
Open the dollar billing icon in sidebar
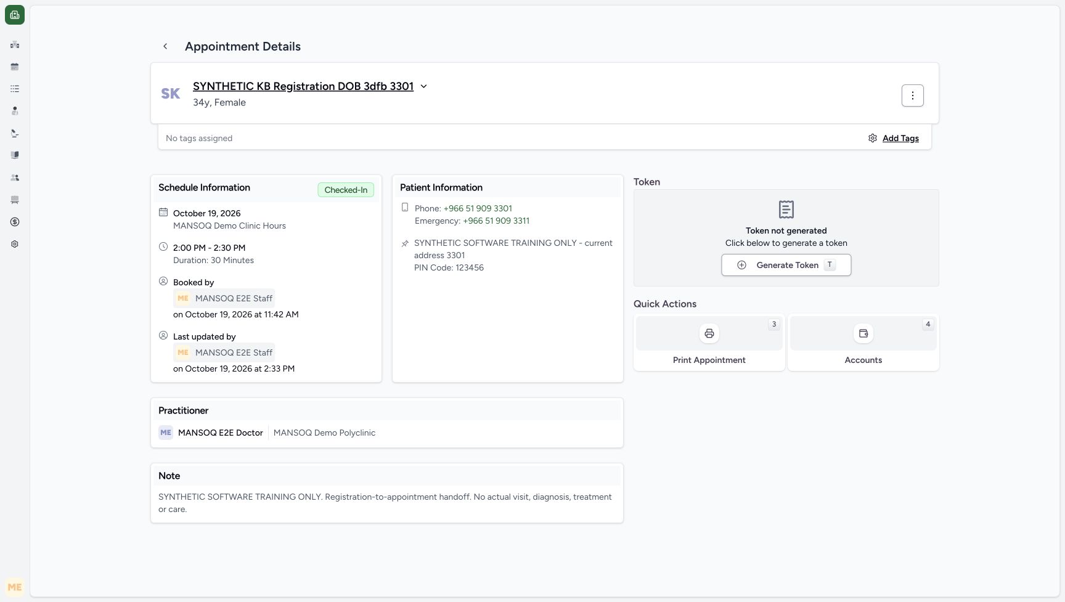tap(15, 222)
